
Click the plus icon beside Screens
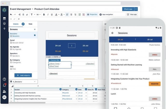35,29
